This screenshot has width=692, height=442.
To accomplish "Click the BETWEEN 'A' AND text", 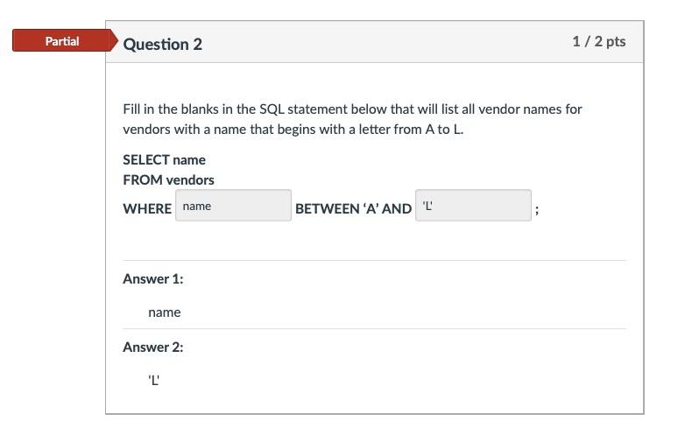I will [353, 208].
